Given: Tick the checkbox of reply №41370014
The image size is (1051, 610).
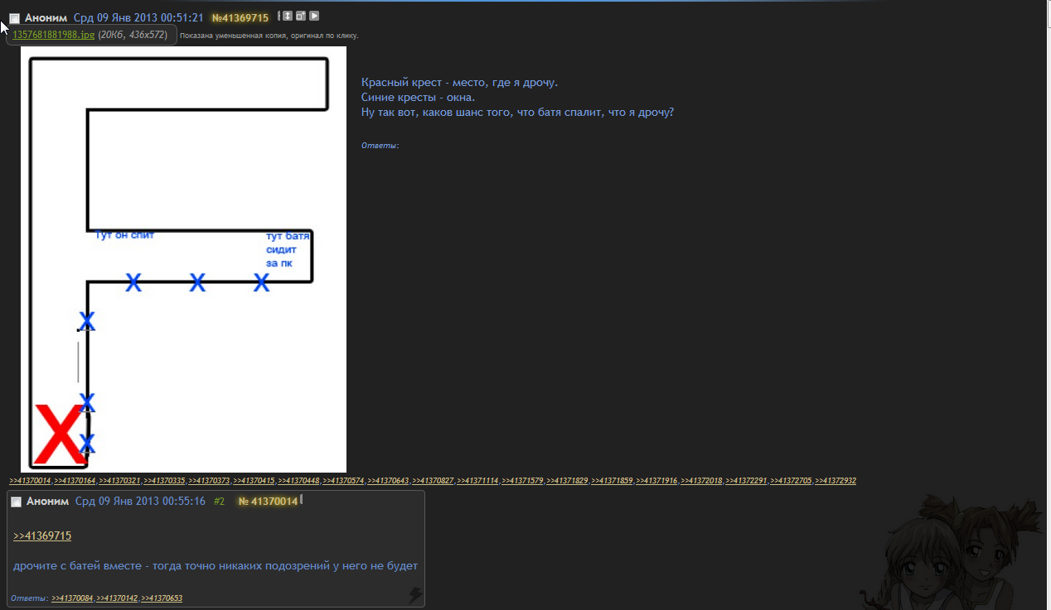Looking at the screenshot, I should 16,502.
